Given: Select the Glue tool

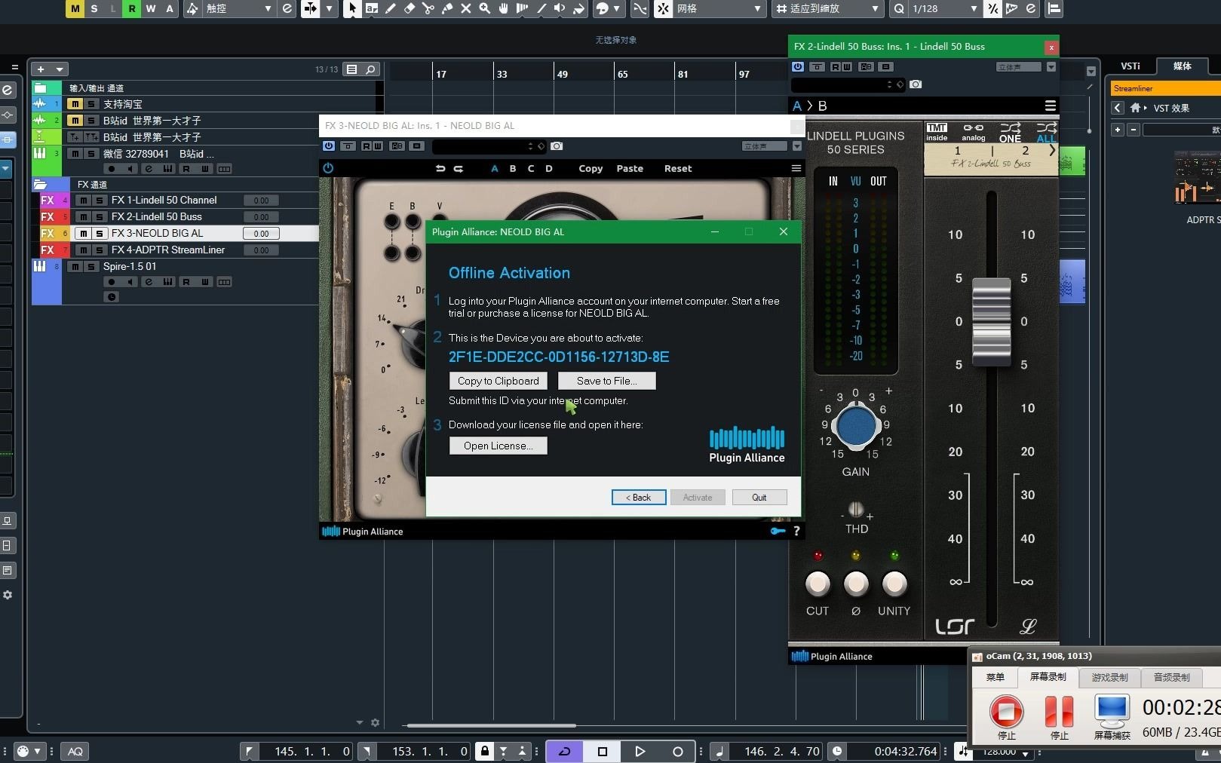Looking at the screenshot, I should click(x=447, y=9).
